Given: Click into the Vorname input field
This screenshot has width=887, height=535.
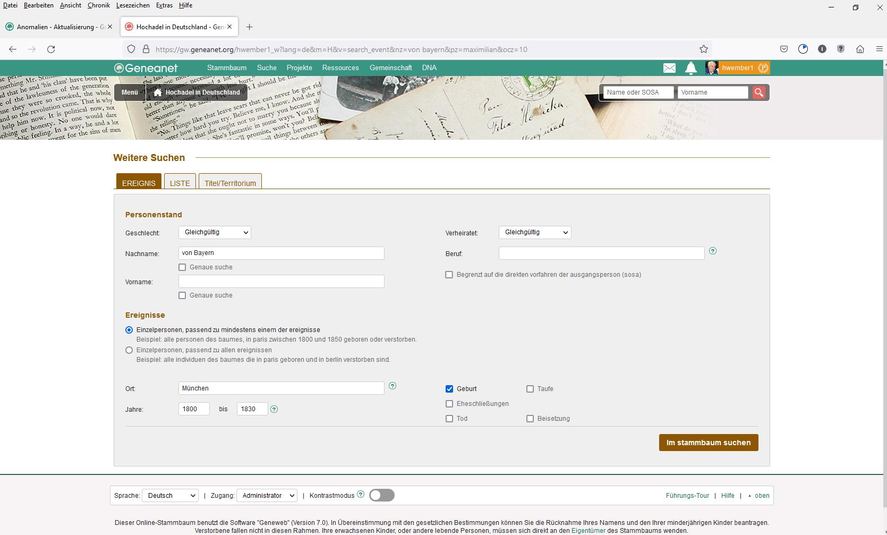Looking at the screenshot, I should 281,282.
